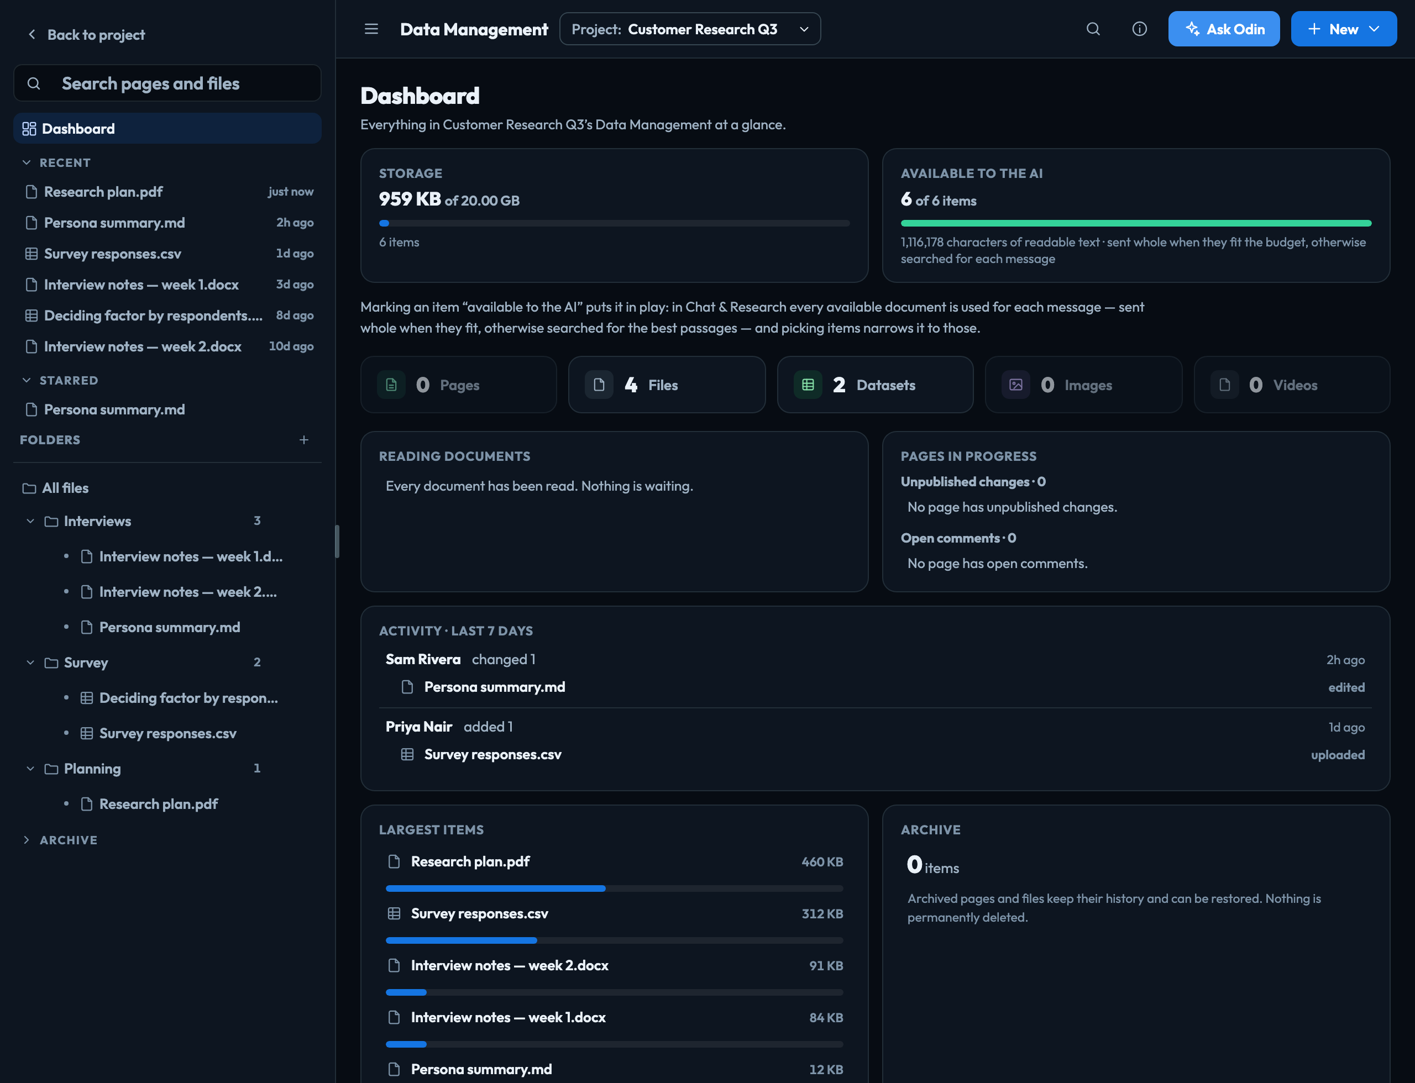This screenshot has height=1083, width=1415.
Task: Open Persona summary.md in Activity list
Action: [495, 687]
